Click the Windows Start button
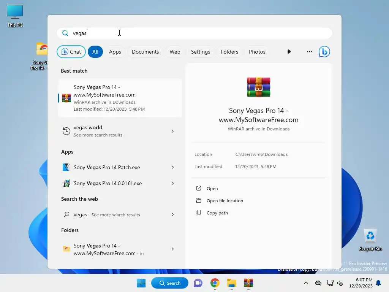 (141, 283)
